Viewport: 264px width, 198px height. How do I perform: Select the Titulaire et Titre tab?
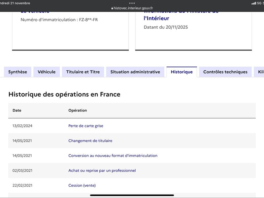coord(83,72)
